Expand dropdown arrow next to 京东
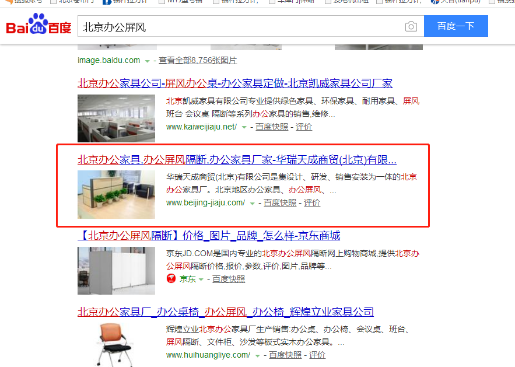The height and width of the screenshot is (367, 515). [x=201, y=279]
